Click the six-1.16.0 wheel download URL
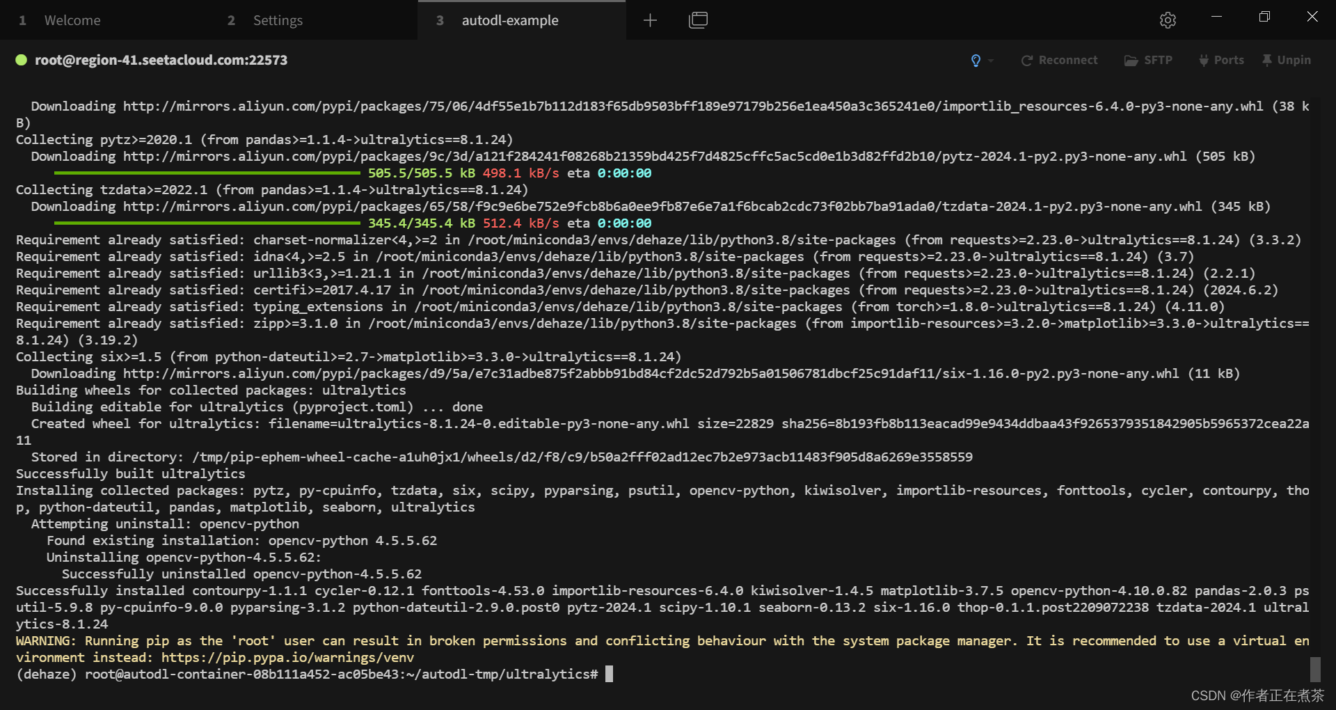The image size is (1336, 710). [x=651, y=374]
